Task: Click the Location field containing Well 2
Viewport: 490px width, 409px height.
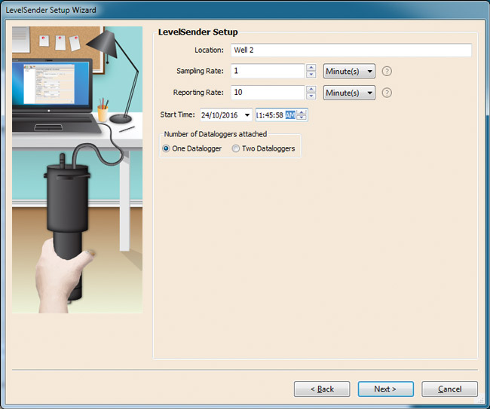Action: pos(351,50)
